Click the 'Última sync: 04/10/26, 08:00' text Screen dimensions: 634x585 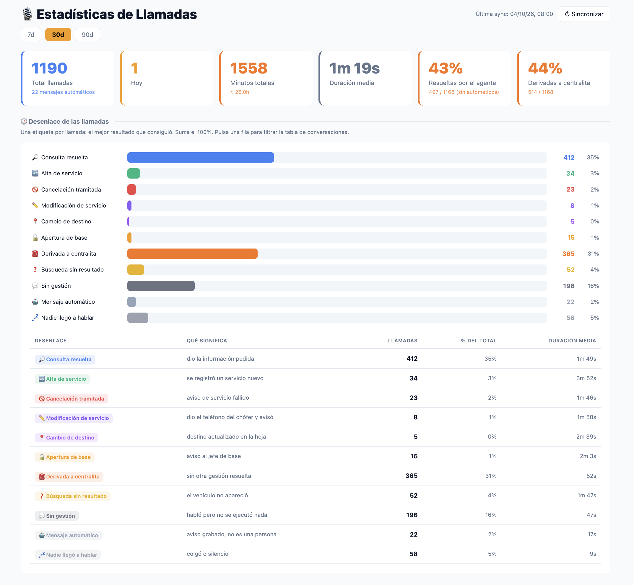coord(514,14)
